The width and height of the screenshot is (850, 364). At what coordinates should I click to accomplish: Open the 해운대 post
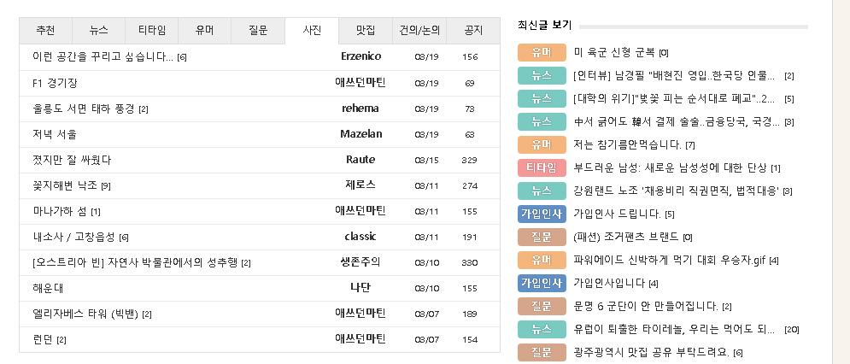(48, 288)
